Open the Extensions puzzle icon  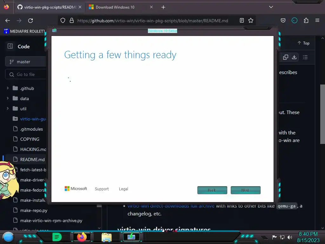tap(306, 20)
